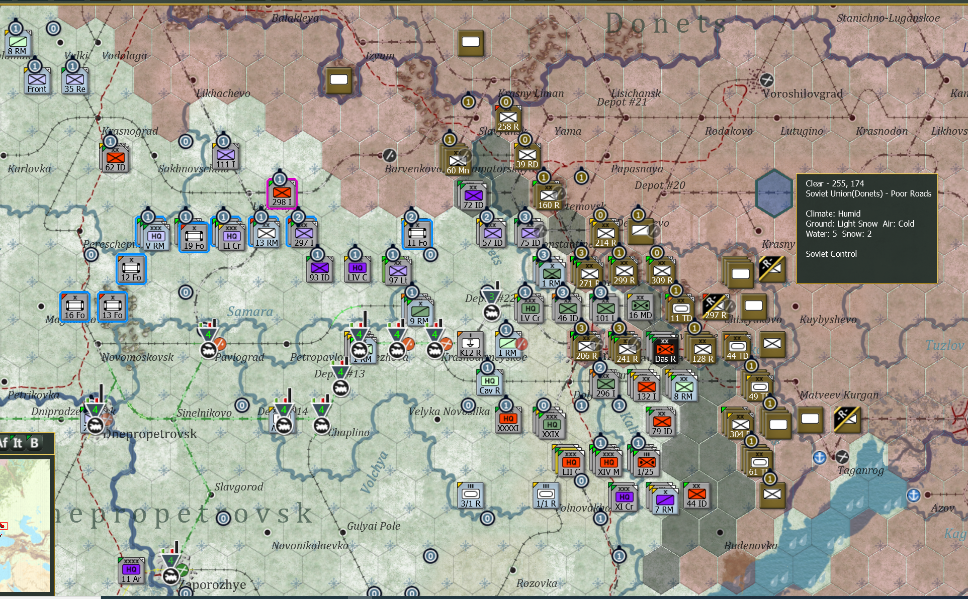Select the Soviet 160 R rifle counter
This screenshot has width=968, height=599.
coord(549,197)
